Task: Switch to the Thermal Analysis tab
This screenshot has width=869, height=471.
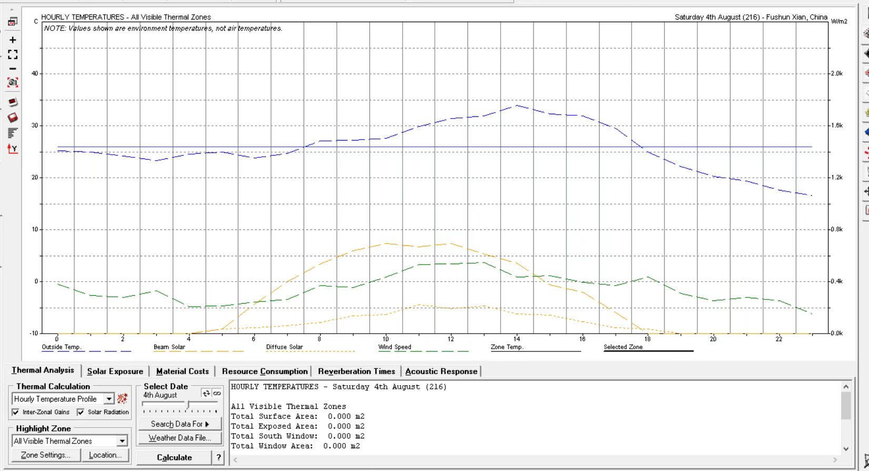Action: [x=43, y=370]
